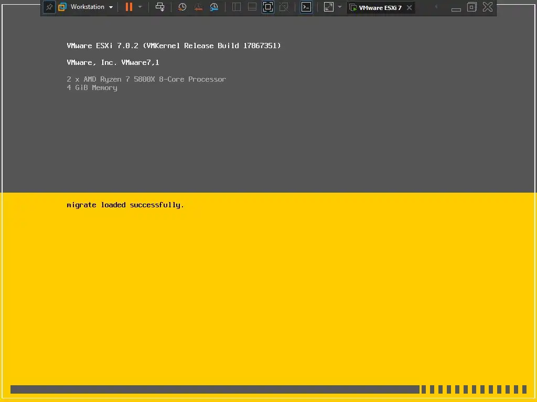Open the Workstation menu

coord(85,7)
